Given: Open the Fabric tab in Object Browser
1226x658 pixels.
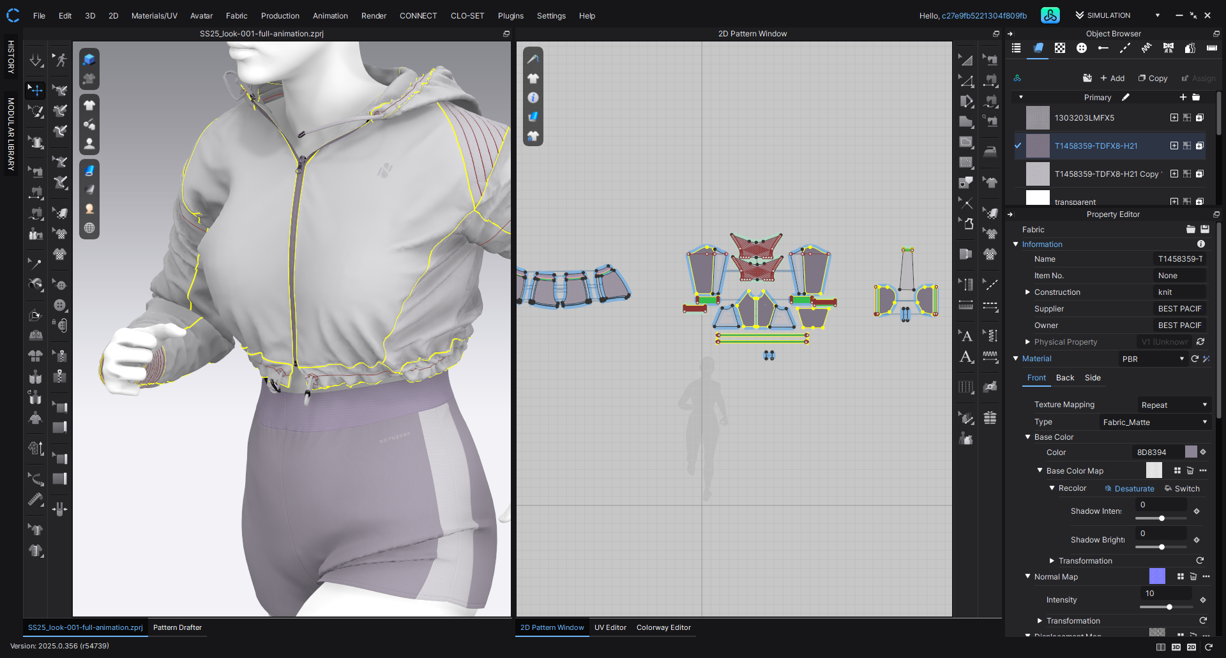Looking at the screenshot, I should [1038, 49].
